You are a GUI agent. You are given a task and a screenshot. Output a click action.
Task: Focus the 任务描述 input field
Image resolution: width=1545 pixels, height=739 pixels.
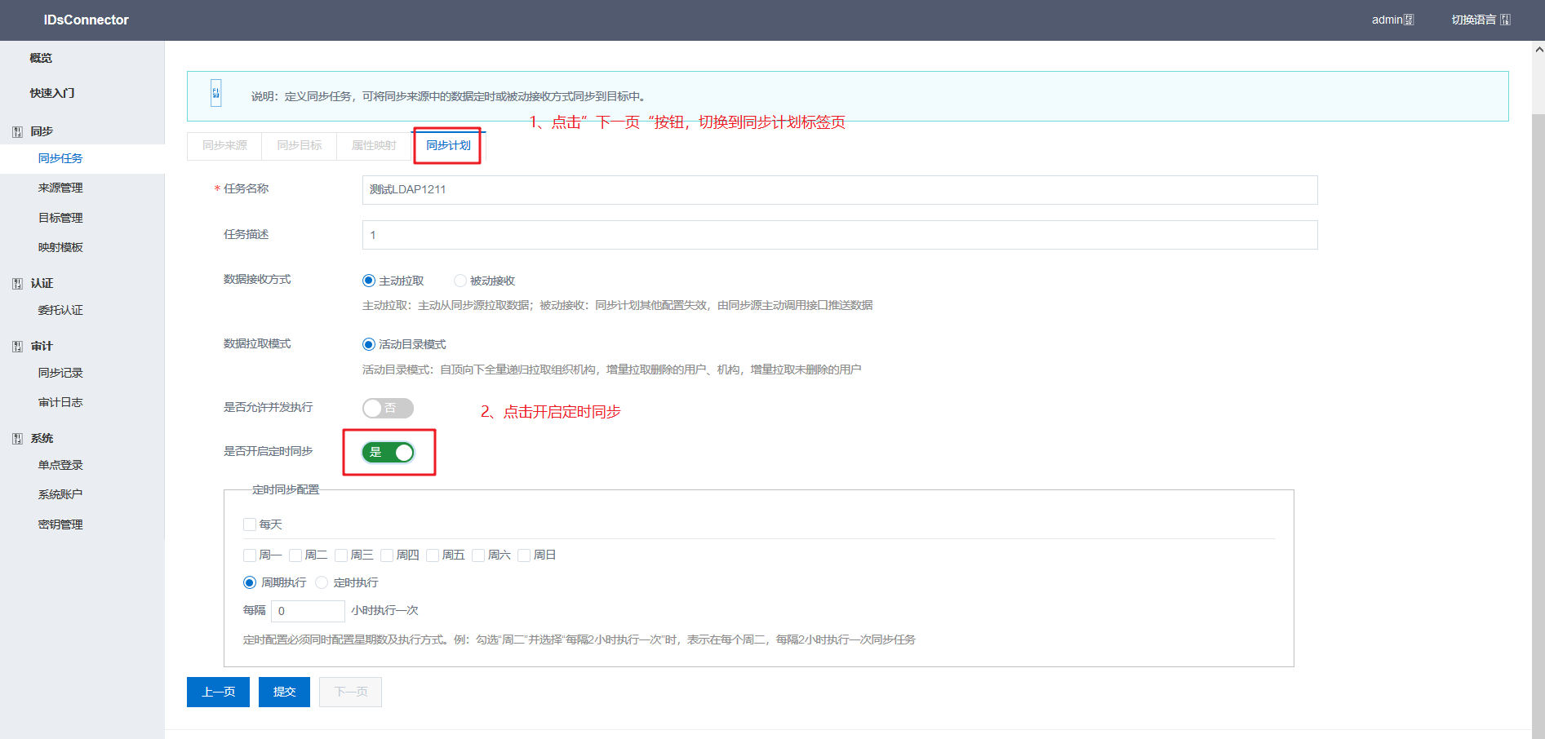tap(840, 235)
